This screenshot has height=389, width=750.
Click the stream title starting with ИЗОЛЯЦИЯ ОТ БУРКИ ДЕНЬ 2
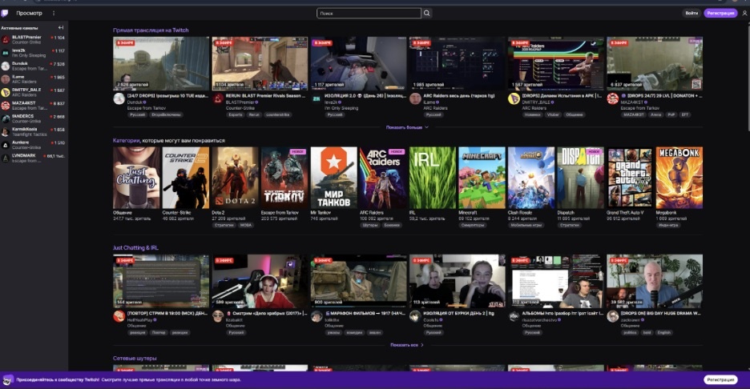(x=459, y=314)
